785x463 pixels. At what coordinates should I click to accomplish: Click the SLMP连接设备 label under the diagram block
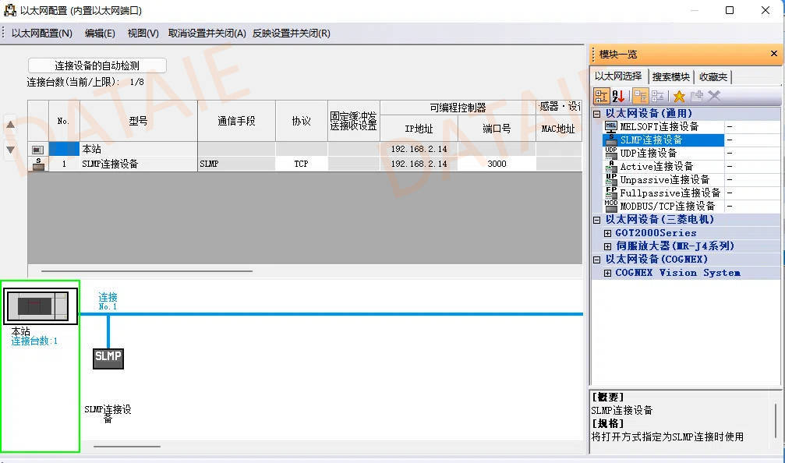108,413
